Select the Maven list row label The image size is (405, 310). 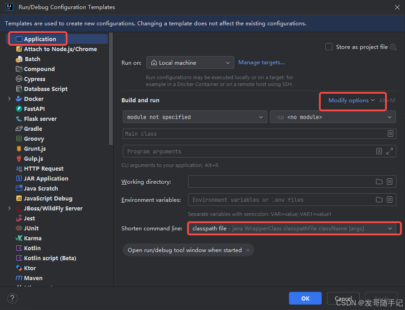click(33, 278)
